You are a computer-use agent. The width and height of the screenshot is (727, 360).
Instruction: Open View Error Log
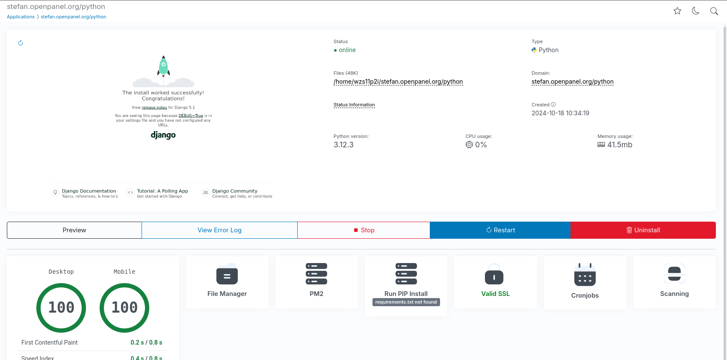point(219,230)
